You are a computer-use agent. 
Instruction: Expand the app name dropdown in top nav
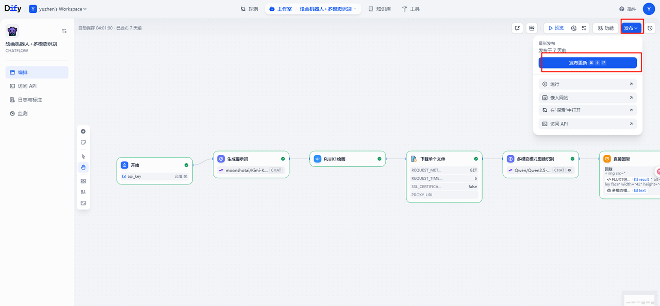click(x=328, y=9)
